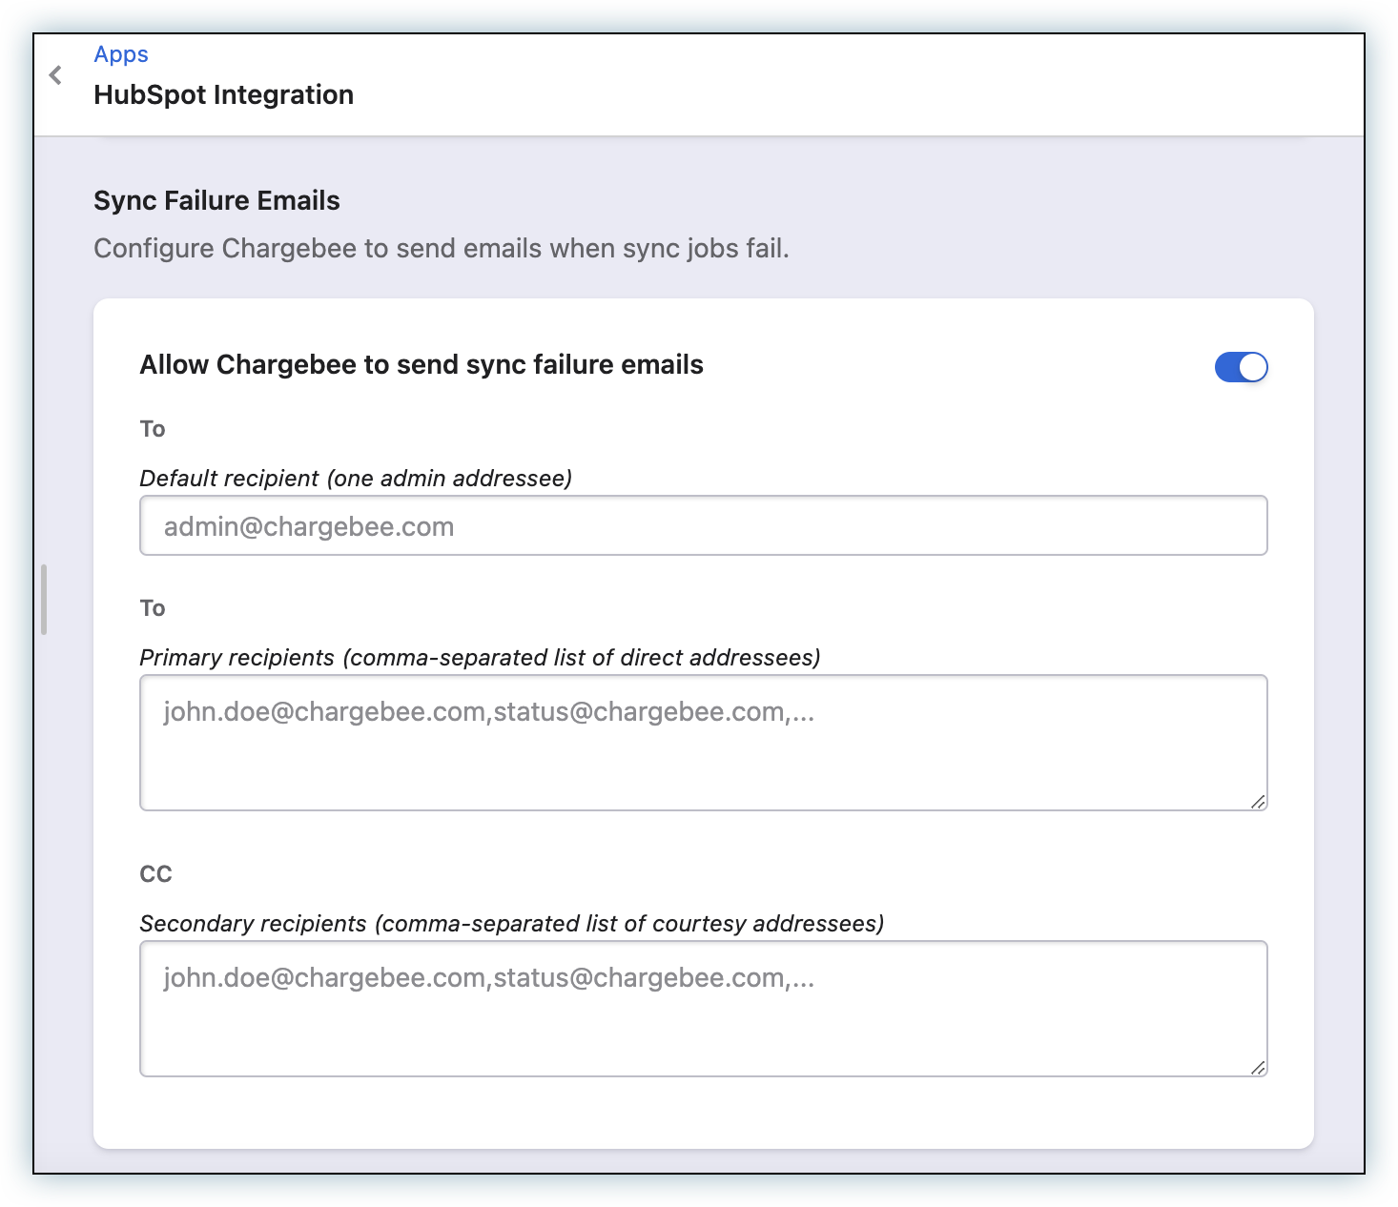Click the HubSpot Integration page title

(x=223, y=95)
